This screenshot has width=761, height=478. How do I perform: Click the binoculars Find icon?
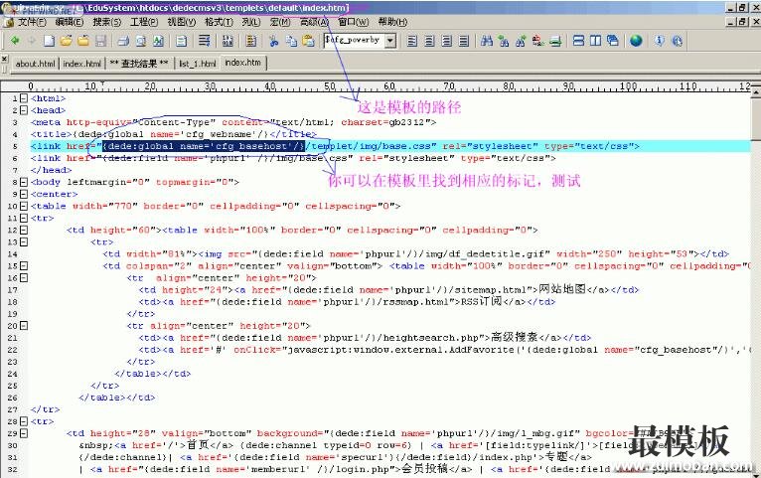click(x=486, y=41)
